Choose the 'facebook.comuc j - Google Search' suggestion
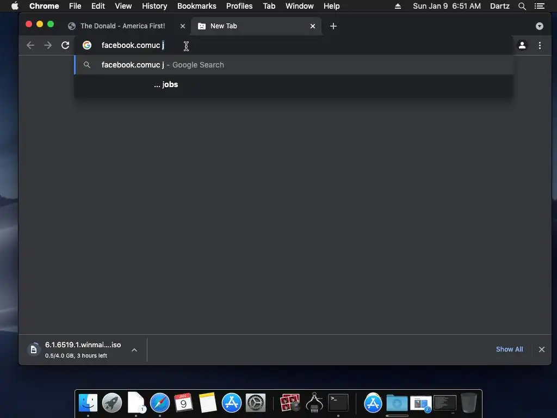The height and width of the screenshot is (418, 557). pos(294,65)
